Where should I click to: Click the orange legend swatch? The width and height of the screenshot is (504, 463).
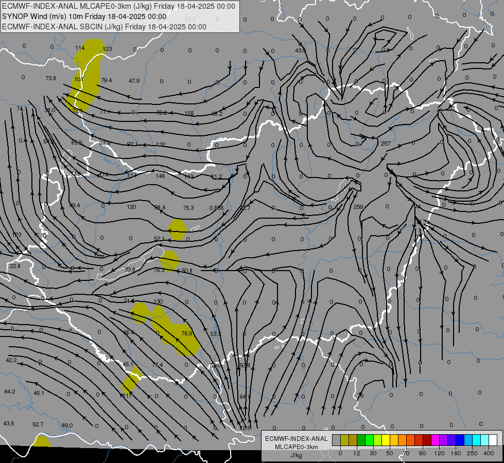[403, 440]
